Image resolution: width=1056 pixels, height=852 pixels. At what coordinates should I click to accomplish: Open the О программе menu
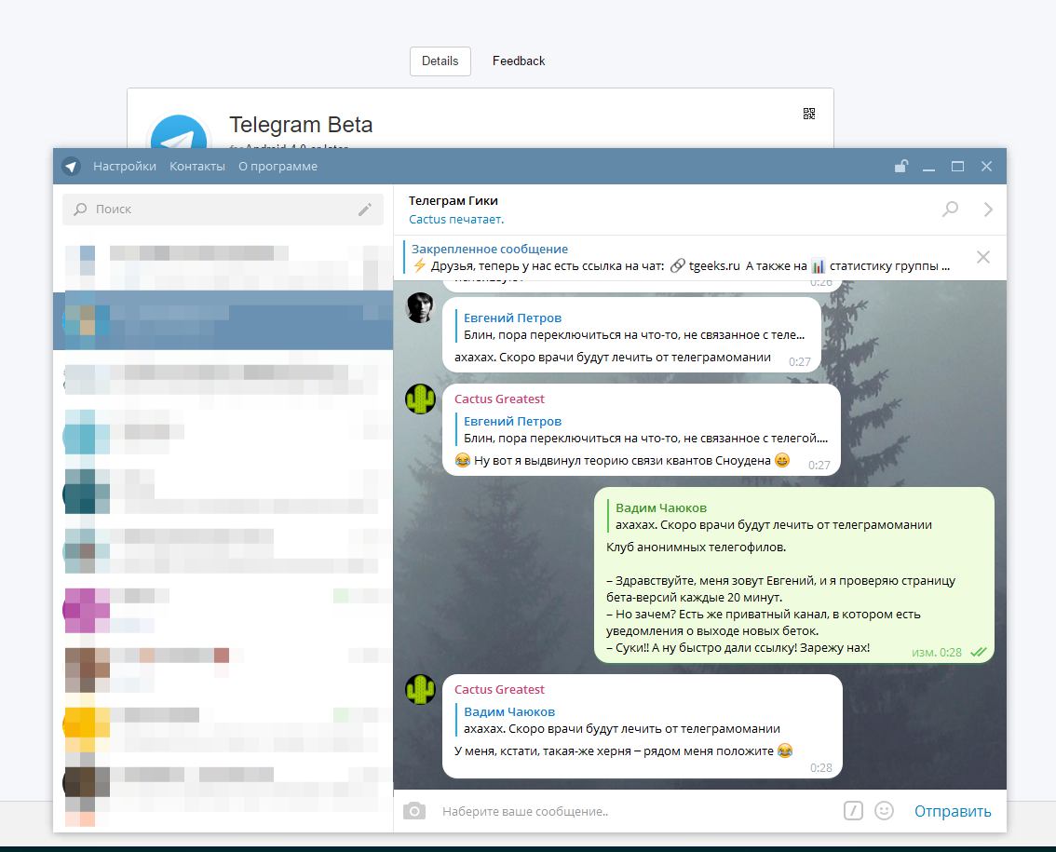(x=278, y=167)
